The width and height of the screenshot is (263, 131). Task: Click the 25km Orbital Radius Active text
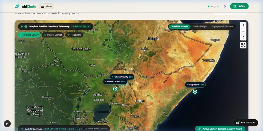59,129
